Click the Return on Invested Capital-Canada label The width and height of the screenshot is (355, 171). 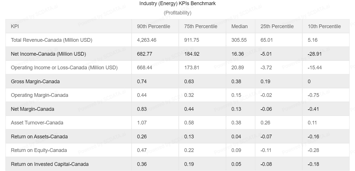[50, 164]
